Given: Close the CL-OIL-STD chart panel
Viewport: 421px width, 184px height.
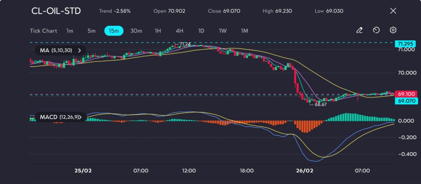Looking at the screenshot, I should coord(393,11).
